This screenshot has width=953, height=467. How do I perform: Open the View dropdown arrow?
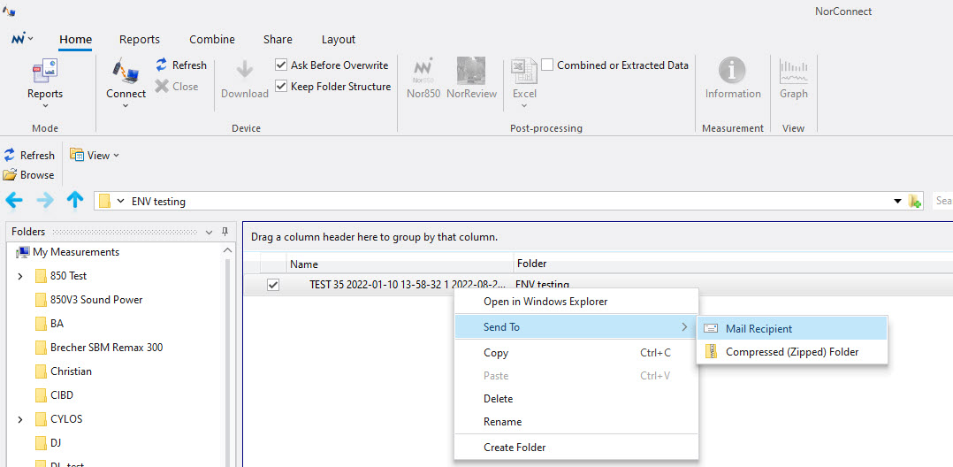pyautogui.click(x=116, y=156)
